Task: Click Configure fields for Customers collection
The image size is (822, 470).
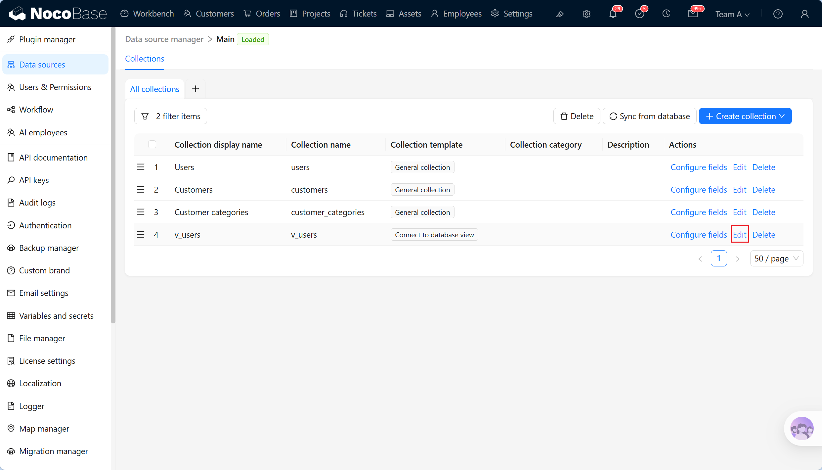Action: (x=699, y=190)
